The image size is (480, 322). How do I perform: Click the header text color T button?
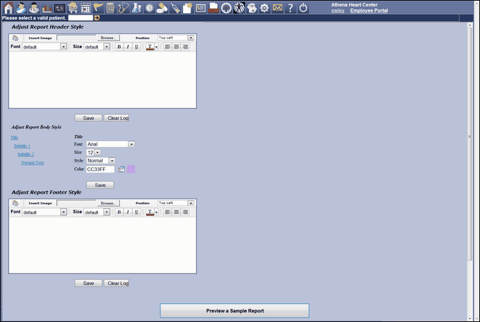click(x=149, y=47)
